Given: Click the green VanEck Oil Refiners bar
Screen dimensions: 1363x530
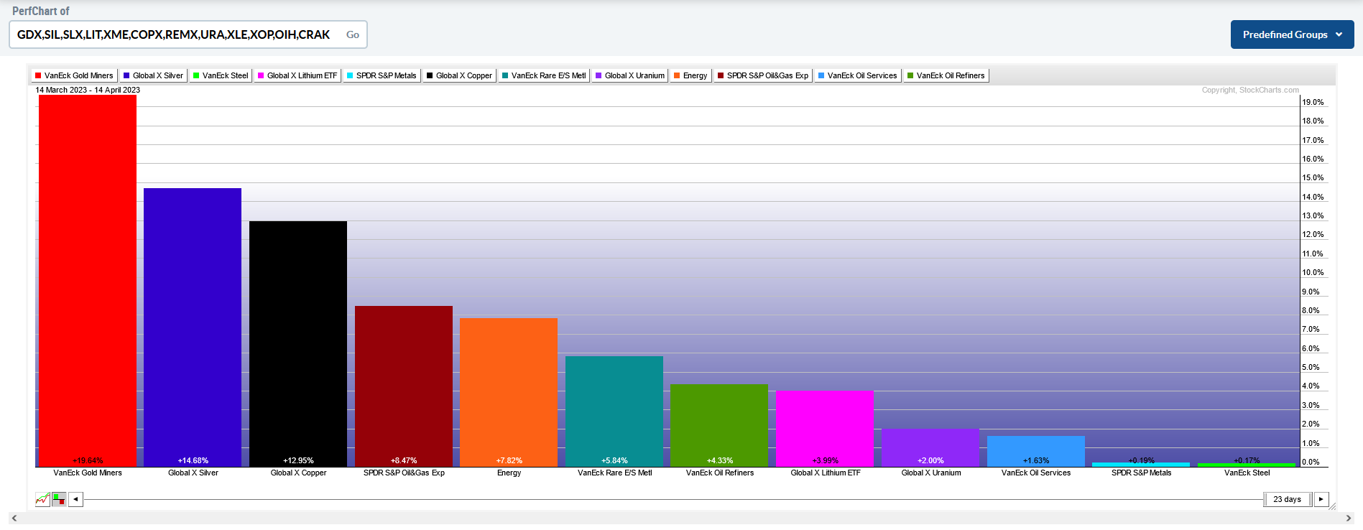Looking at the screenshot, I should [719, 425].
